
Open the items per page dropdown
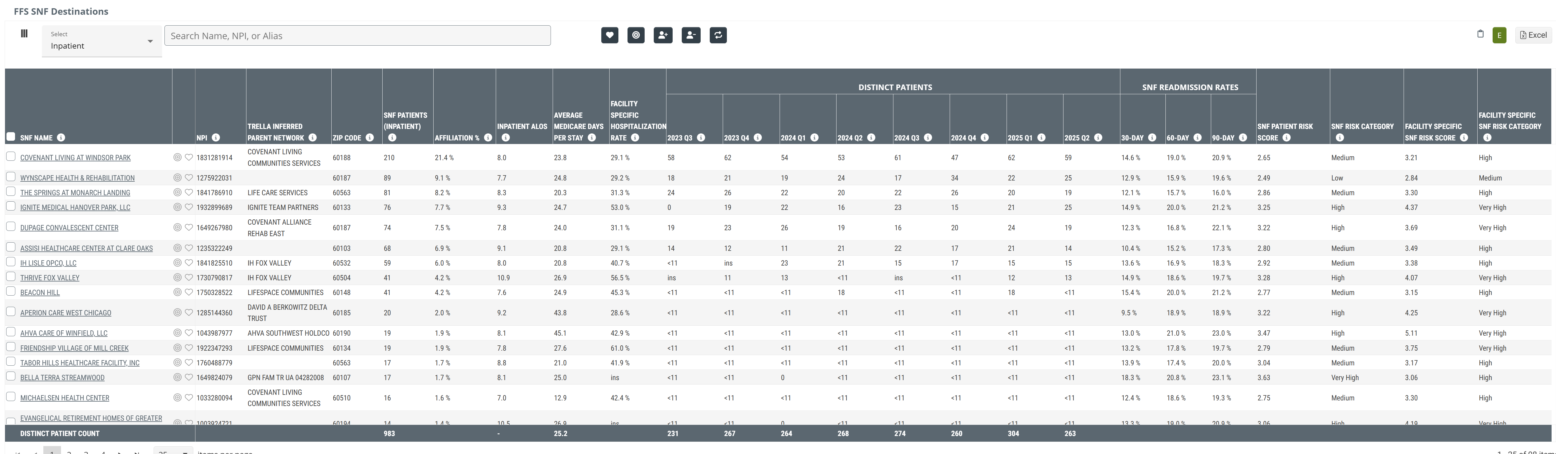pyautogui.click(x=173, y=451)
